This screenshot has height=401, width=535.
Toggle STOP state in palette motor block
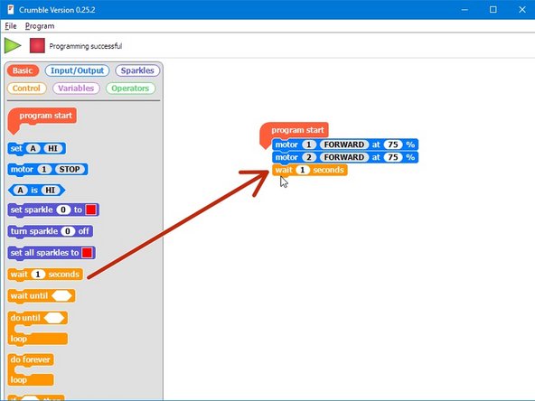[70, 170]
